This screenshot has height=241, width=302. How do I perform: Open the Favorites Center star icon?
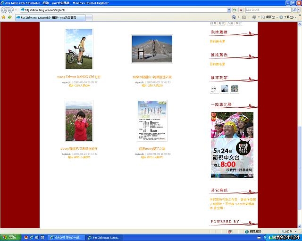[x=3, y=17]
